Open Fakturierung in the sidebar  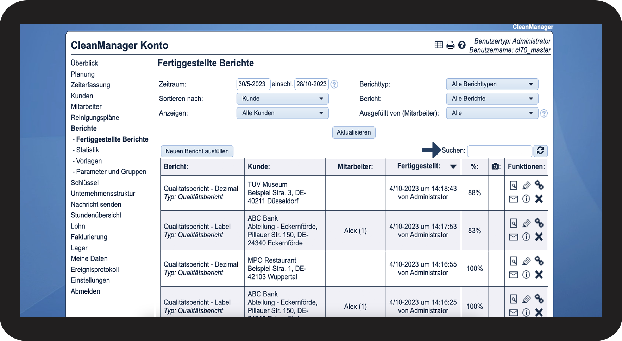[89, 237]
